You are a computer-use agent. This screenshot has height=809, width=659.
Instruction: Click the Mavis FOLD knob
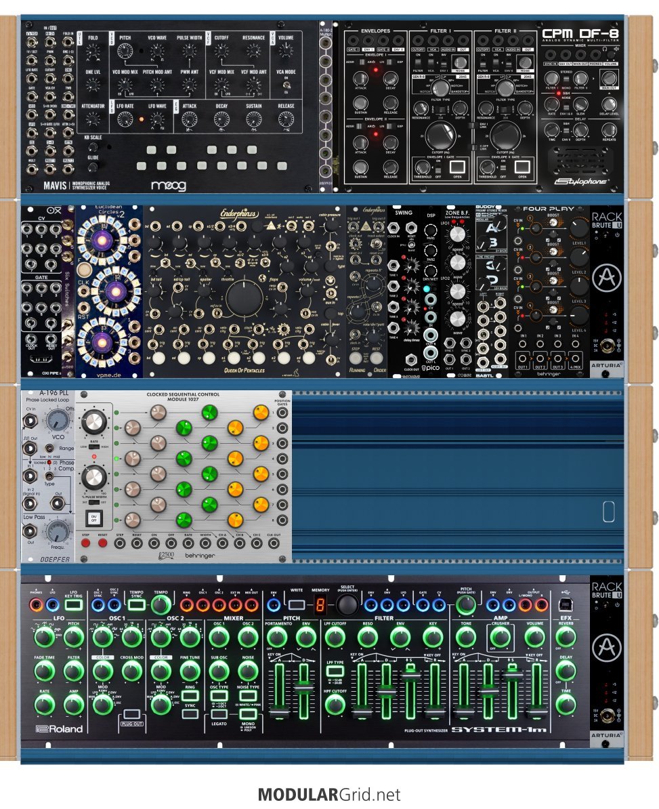93,51
